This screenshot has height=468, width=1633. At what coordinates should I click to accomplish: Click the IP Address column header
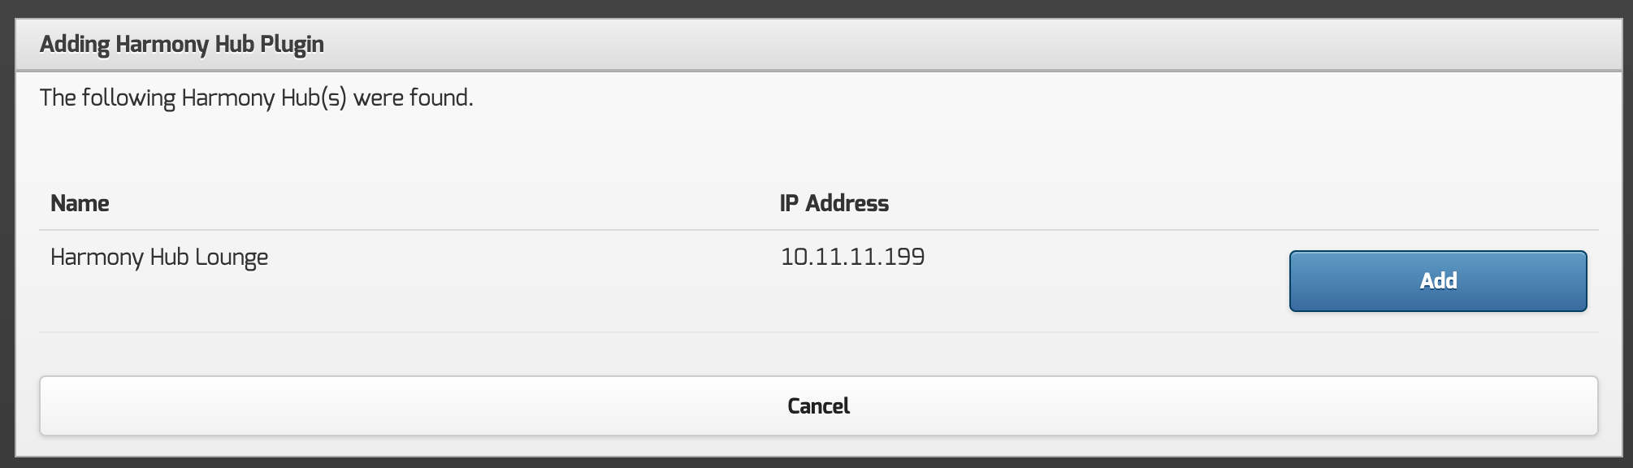(x=834, y=203)
